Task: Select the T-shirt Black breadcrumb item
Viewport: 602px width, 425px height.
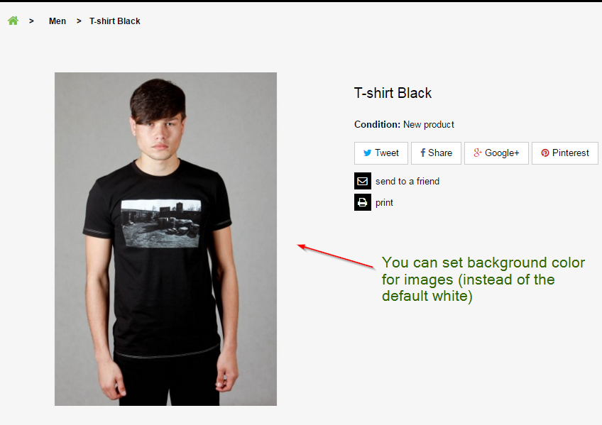Action: [114, 21]
